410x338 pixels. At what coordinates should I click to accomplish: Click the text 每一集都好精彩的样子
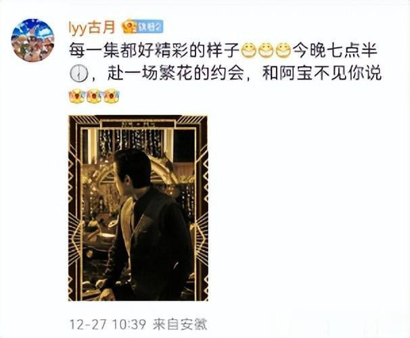click(x=154, y=51)
